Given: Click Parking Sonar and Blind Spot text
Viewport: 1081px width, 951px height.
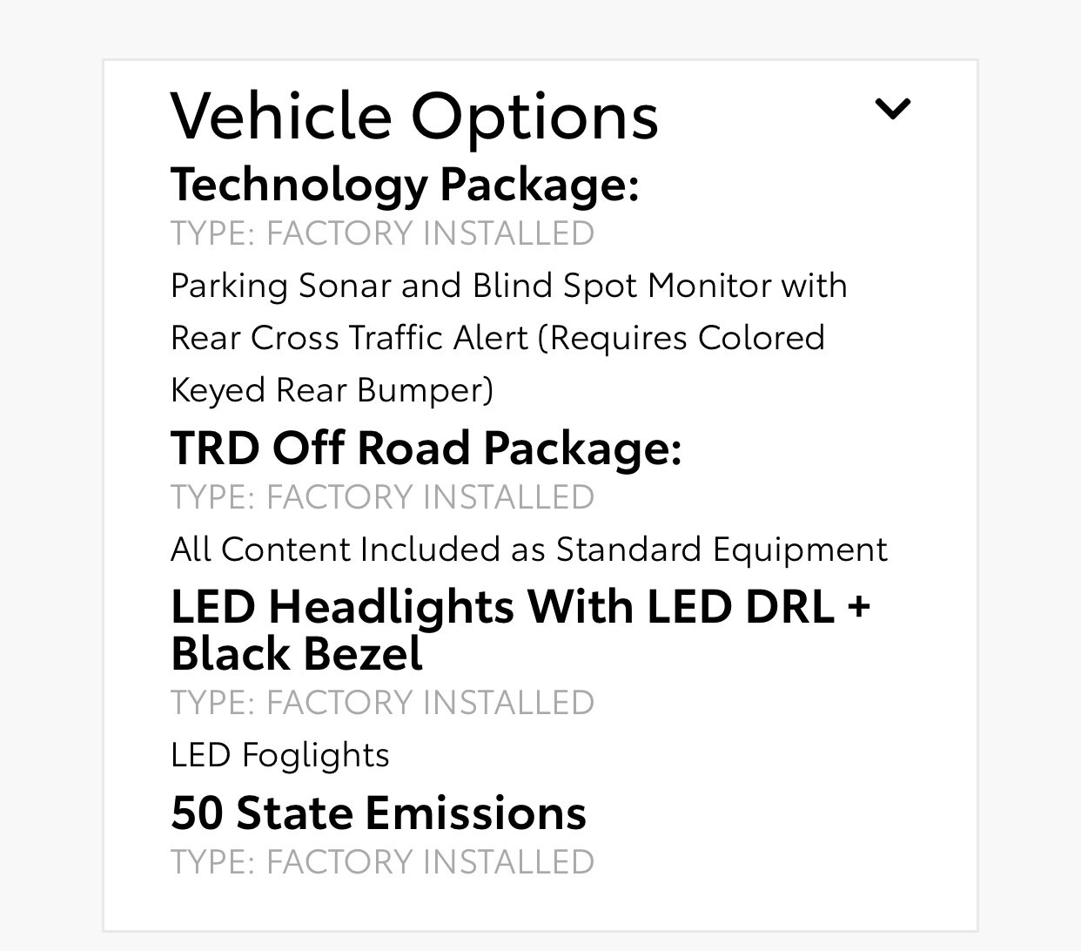Looking at the screenshot, I should point(508,286).
